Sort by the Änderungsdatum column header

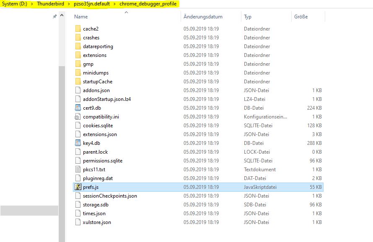(x=203, y=17)
